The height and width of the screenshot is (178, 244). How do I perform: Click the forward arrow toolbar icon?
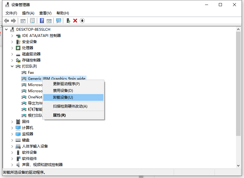pyautogui.click(x=14, y=21)
